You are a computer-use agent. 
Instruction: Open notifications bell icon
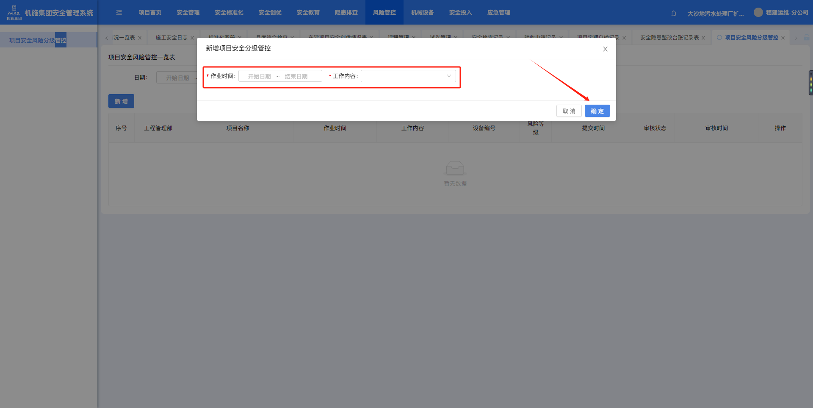[x=674, y=14]
